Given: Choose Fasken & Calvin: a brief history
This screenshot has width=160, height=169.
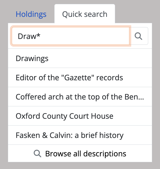Looking at the screenshot, I should click(x=70, y=135).
